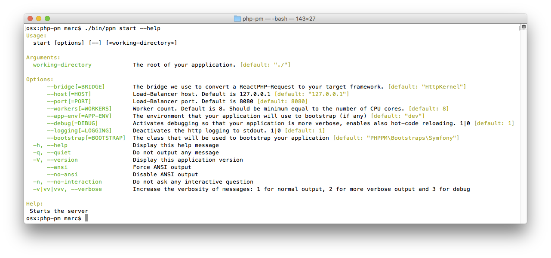
Task: Click the --port[=PORT] option line
Action: pyautogui.click(x=69, y=101)
